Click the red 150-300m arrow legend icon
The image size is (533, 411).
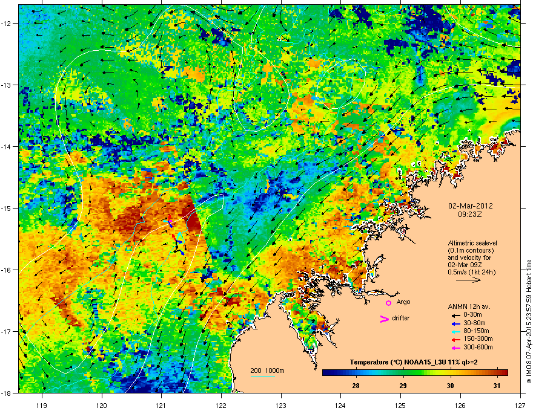pos(455,339)
